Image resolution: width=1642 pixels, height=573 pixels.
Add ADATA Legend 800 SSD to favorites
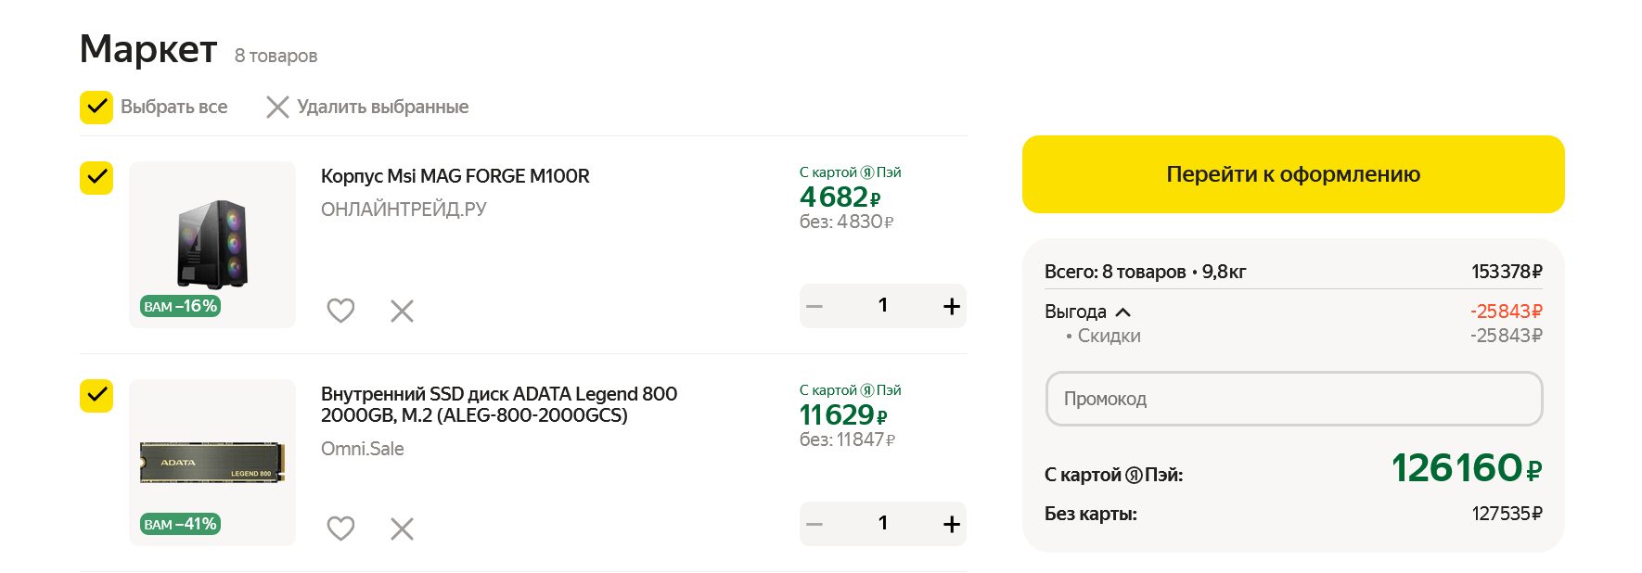340,528
